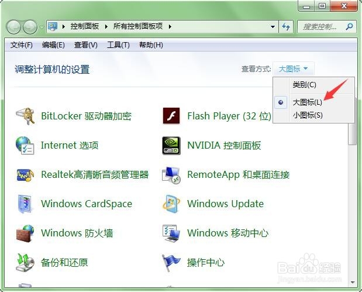The image size is (362, 292).
Task: Click Windows 移动中心 link text
Action: tap(227, 233)
